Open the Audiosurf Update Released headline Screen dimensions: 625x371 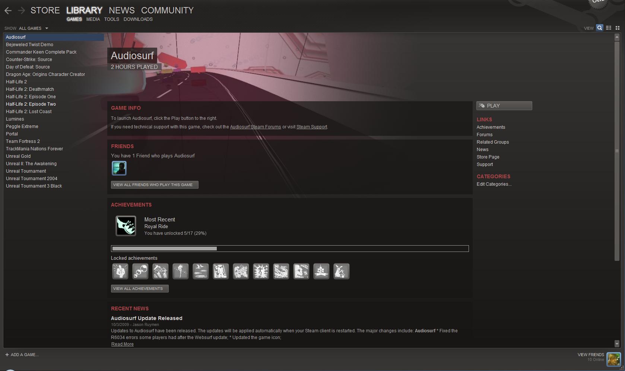(147, 318)
